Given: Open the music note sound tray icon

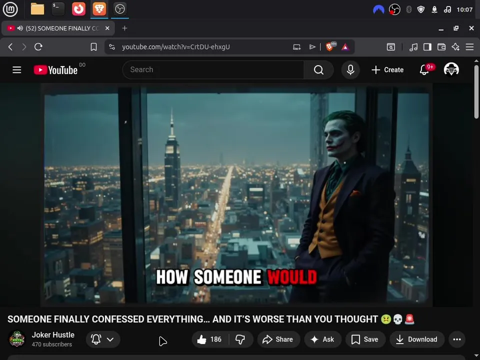Looking at the screenshot, I should (447, 10).
